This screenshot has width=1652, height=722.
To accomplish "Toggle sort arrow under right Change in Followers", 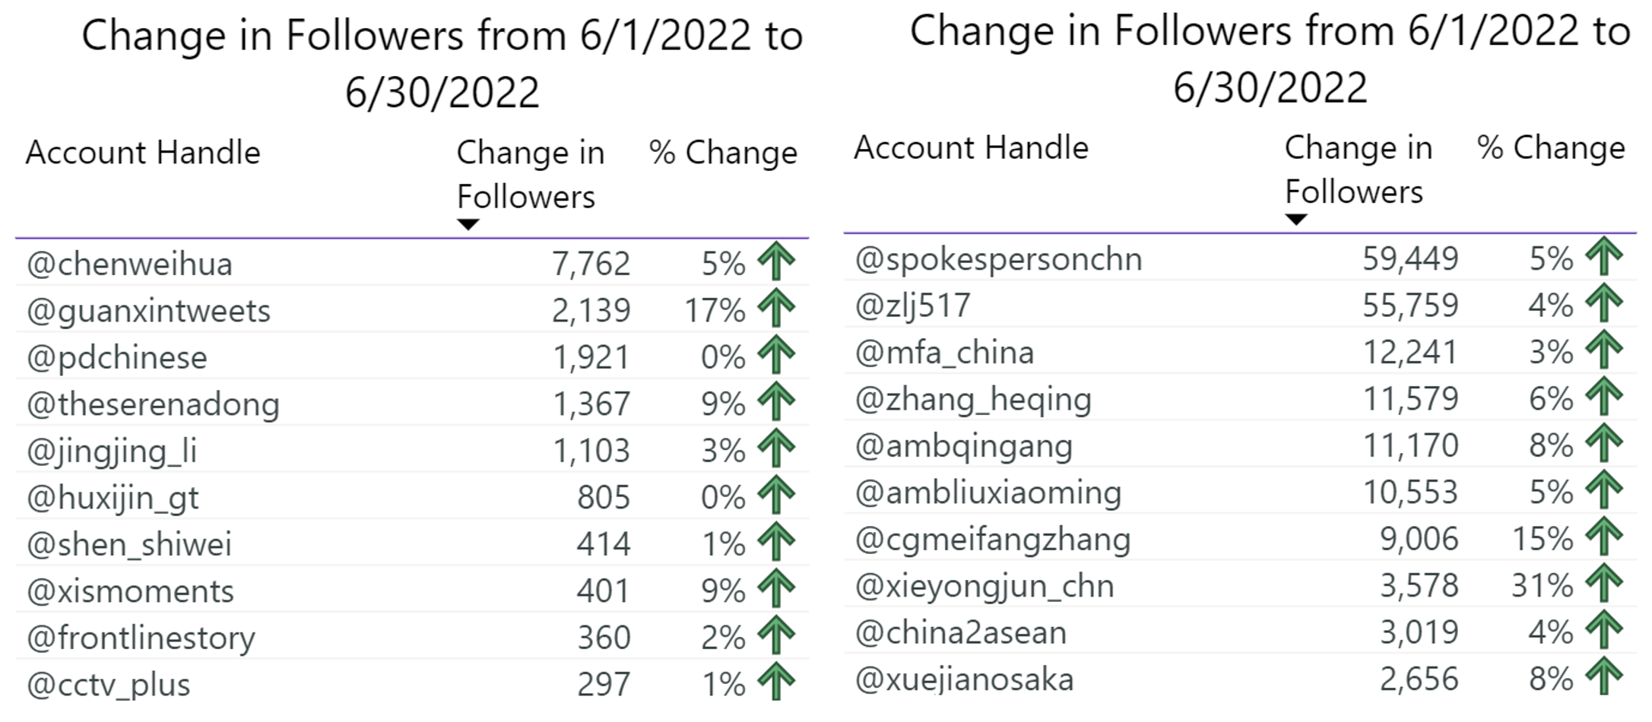I will (x=1296, y=220).
